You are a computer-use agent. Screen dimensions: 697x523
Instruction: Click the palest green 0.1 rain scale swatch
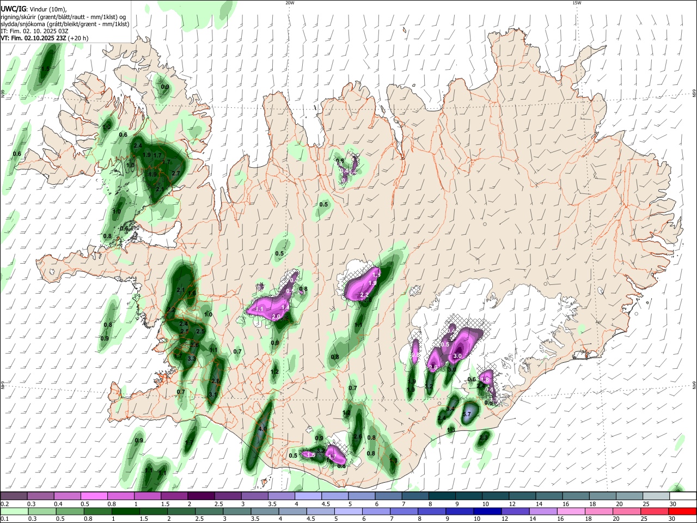pyautogui.click(x=14, y=511)
